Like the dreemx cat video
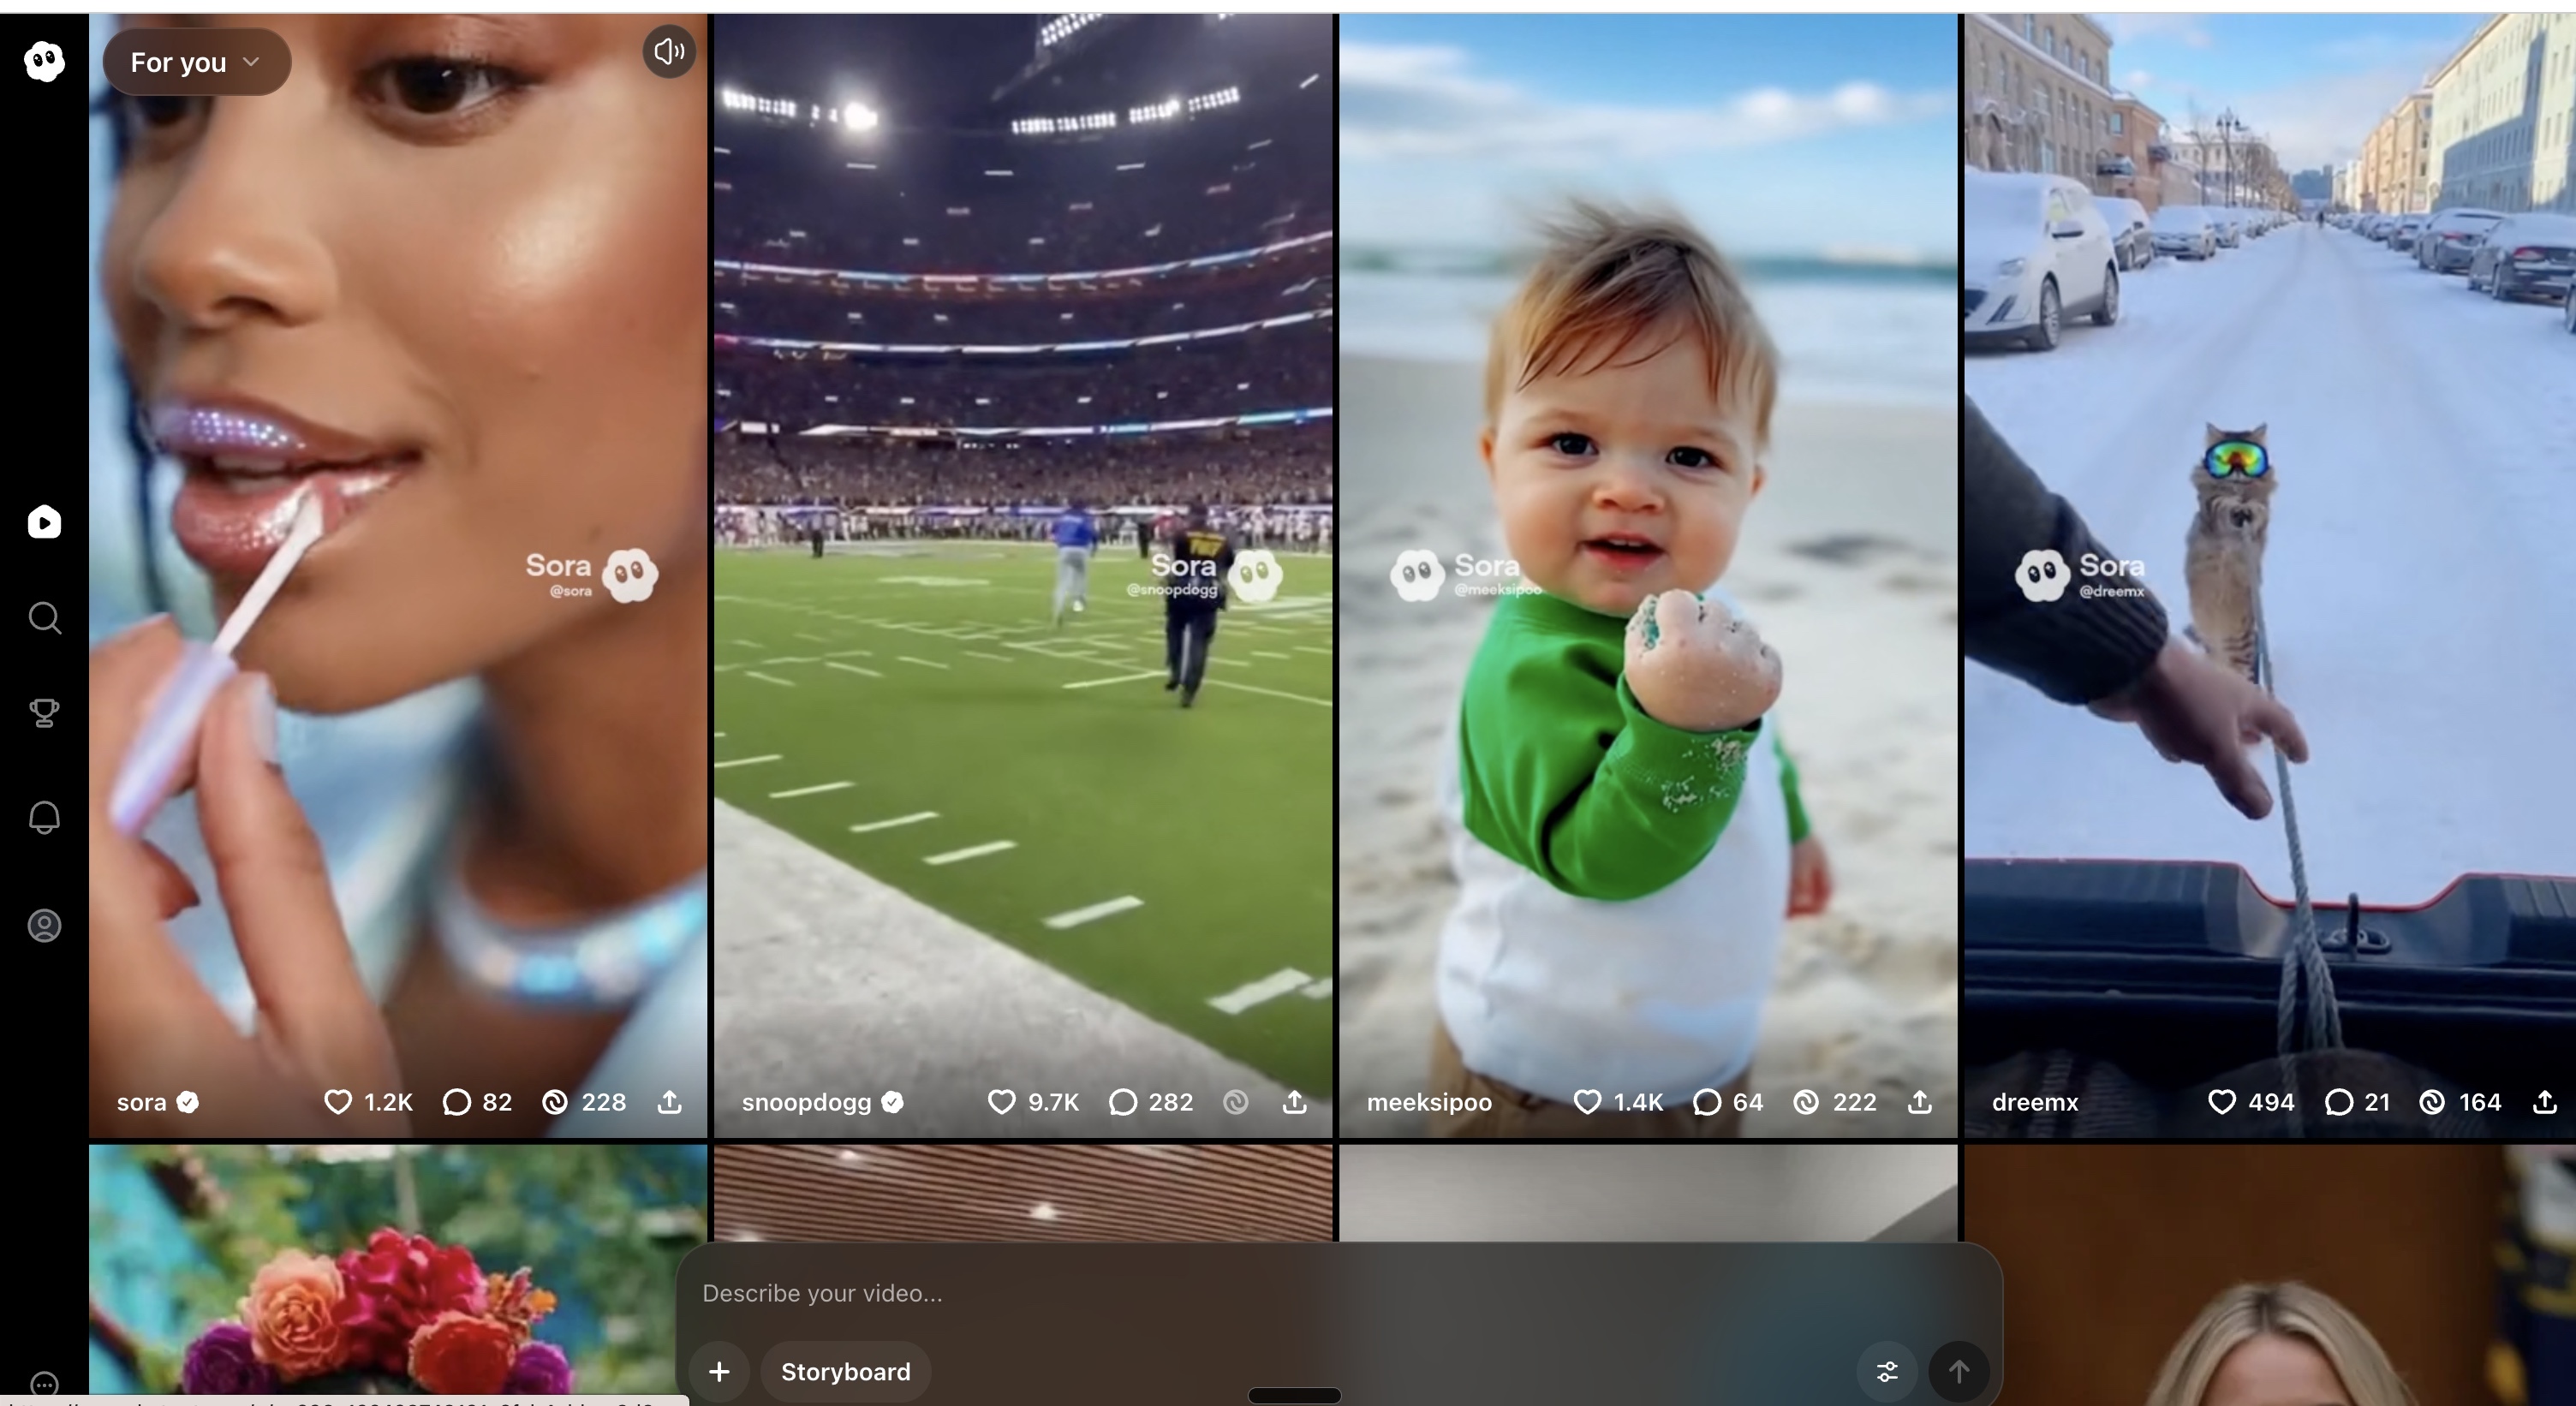Screen dimensions: 2576x1406 tap(2221, 1102)
